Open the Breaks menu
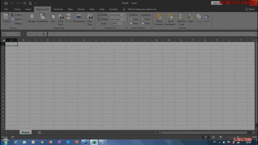This screenshot has width=258, height=145. tap(69, 19)
